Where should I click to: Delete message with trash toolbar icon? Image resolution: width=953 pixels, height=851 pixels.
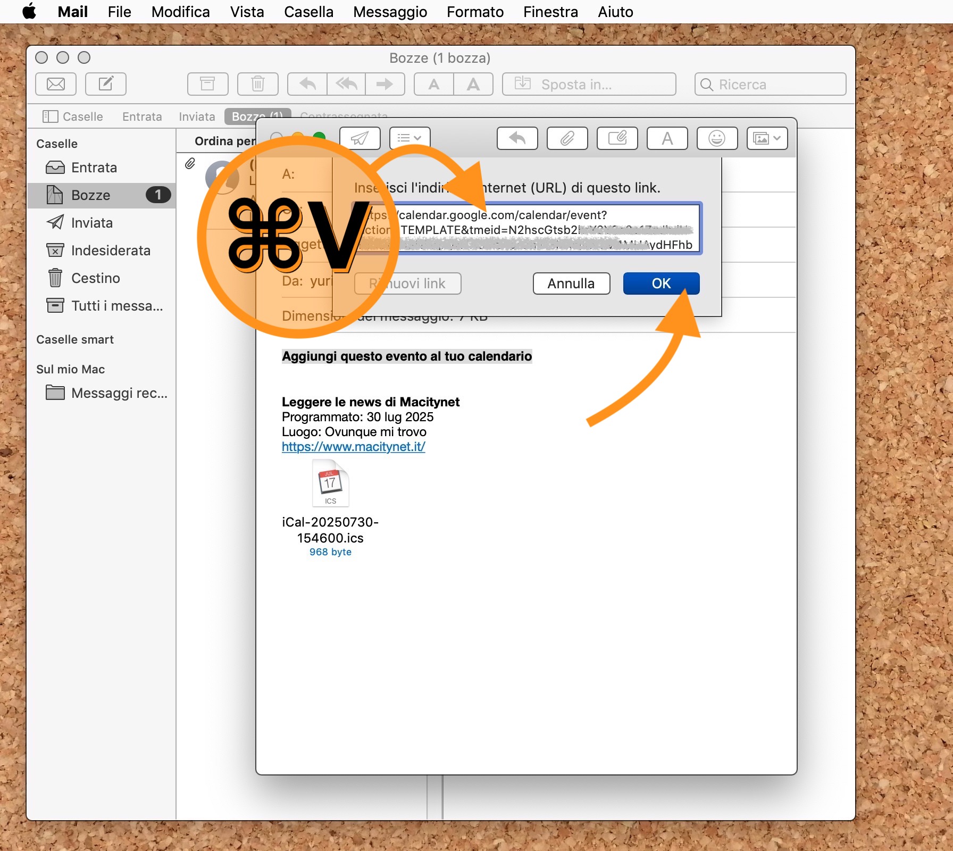coord(258,84)
